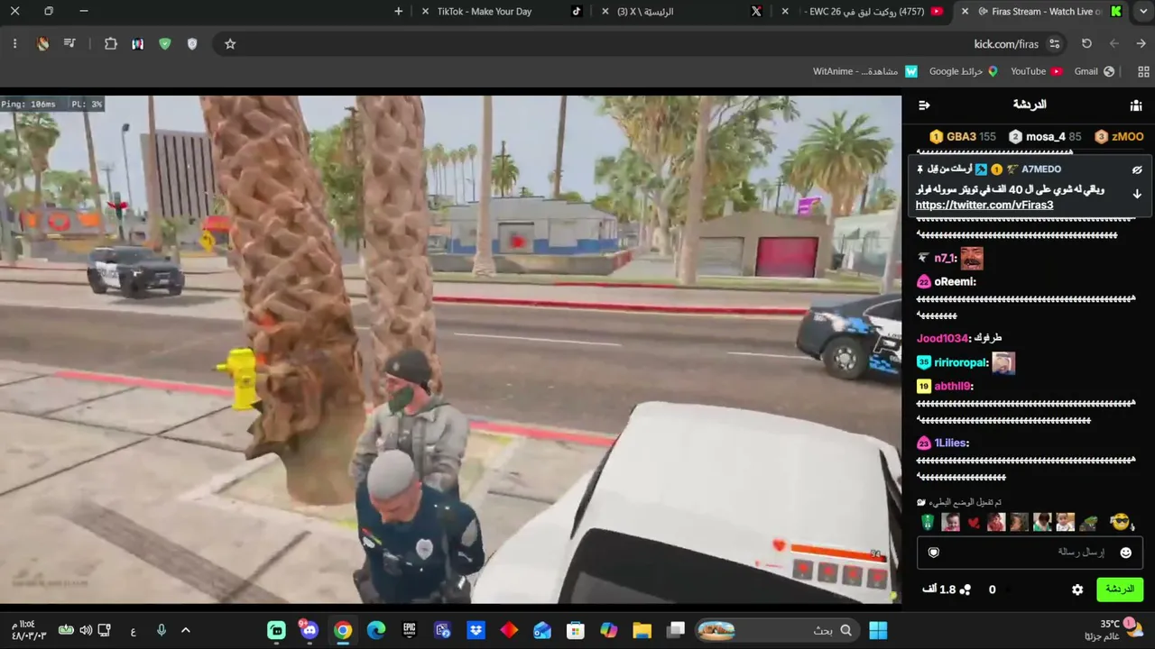Pick the green shield quick emote
This screenshot has height=649, width=1155.
(x=928, y=522)
